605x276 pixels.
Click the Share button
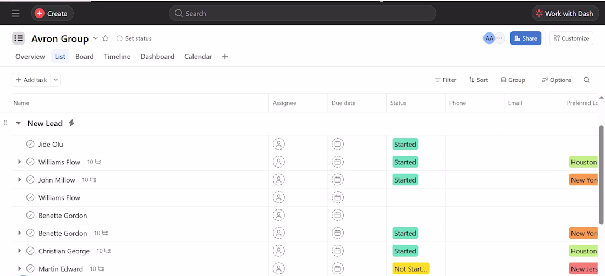click(525, 38)
